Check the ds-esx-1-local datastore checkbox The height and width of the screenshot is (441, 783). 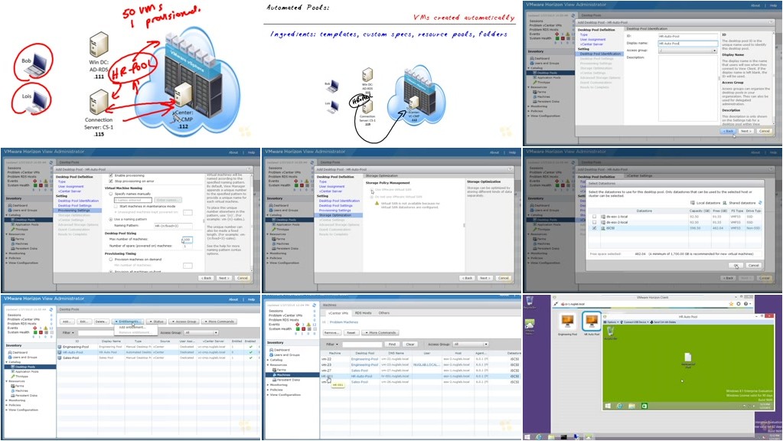click(594, 217)
